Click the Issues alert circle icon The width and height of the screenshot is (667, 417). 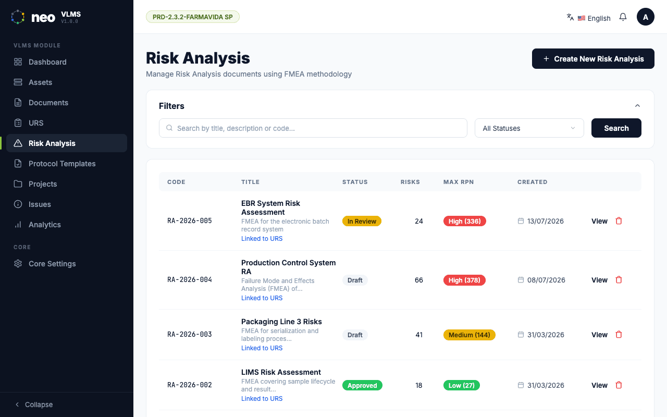click(18, 204)
